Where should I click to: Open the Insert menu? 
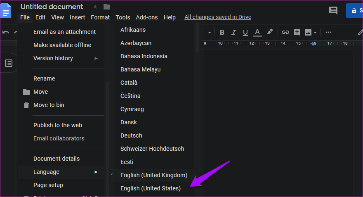coord(77,17)
